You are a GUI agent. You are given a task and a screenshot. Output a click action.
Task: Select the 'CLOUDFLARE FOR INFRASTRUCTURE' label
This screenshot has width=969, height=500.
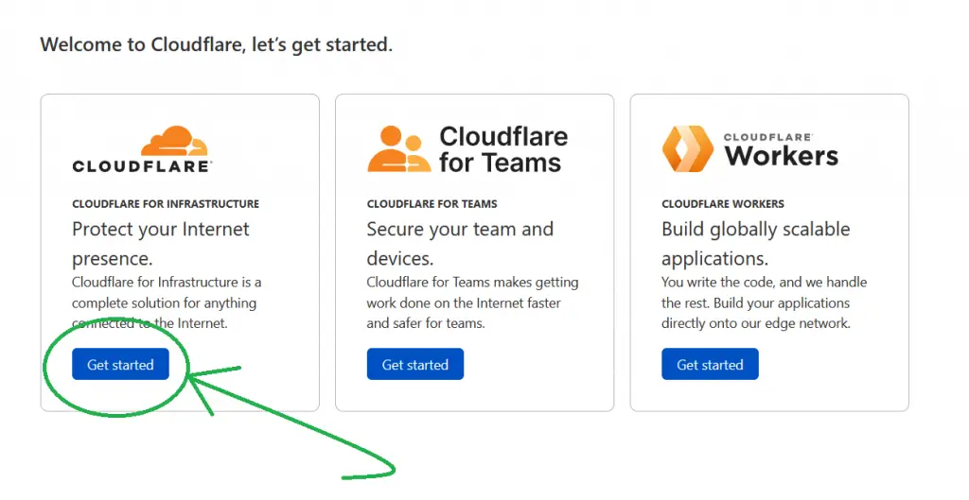(x=166, y=204)
